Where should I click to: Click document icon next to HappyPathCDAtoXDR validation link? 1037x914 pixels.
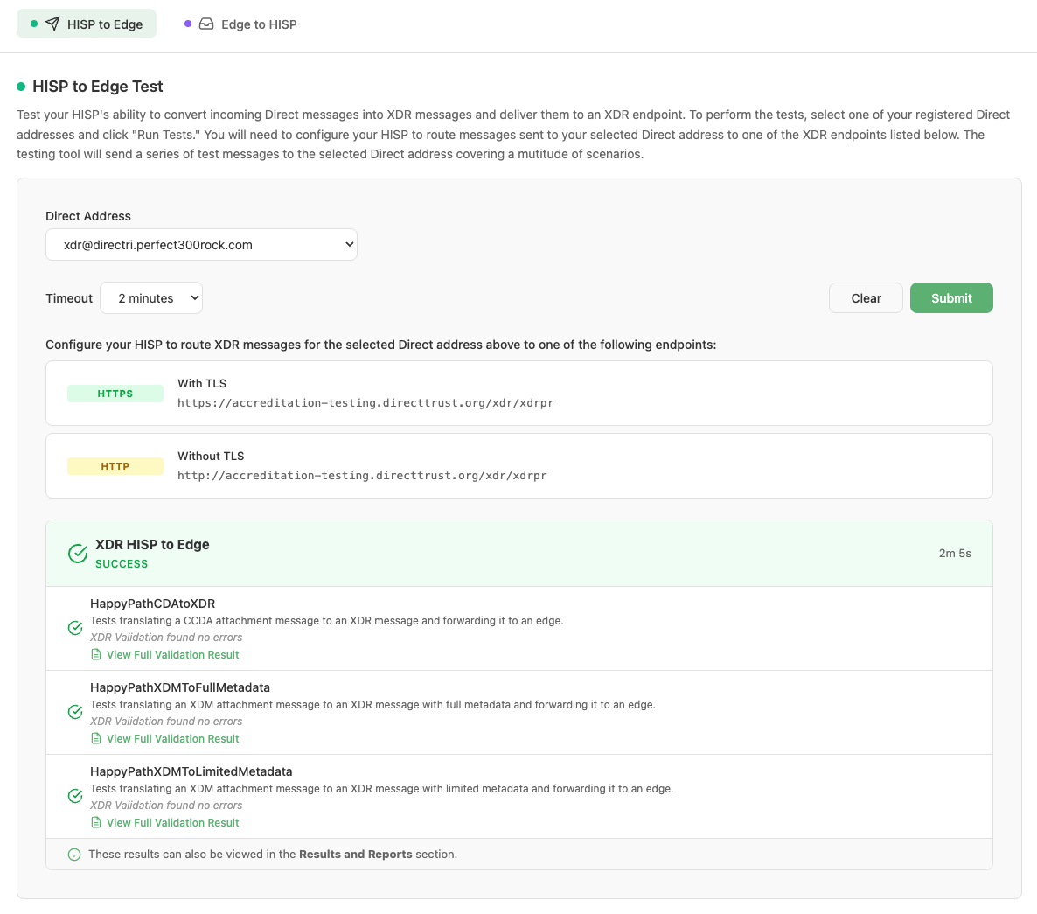(x=96, y=655)
